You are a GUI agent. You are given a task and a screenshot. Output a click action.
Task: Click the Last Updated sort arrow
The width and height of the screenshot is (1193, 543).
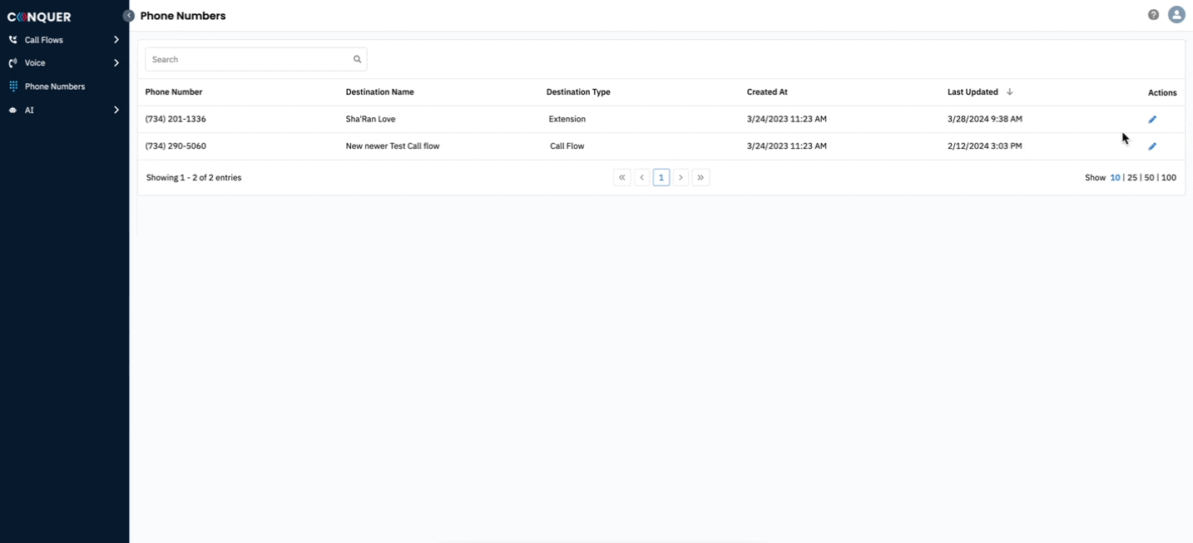[x=1009, y=92]
